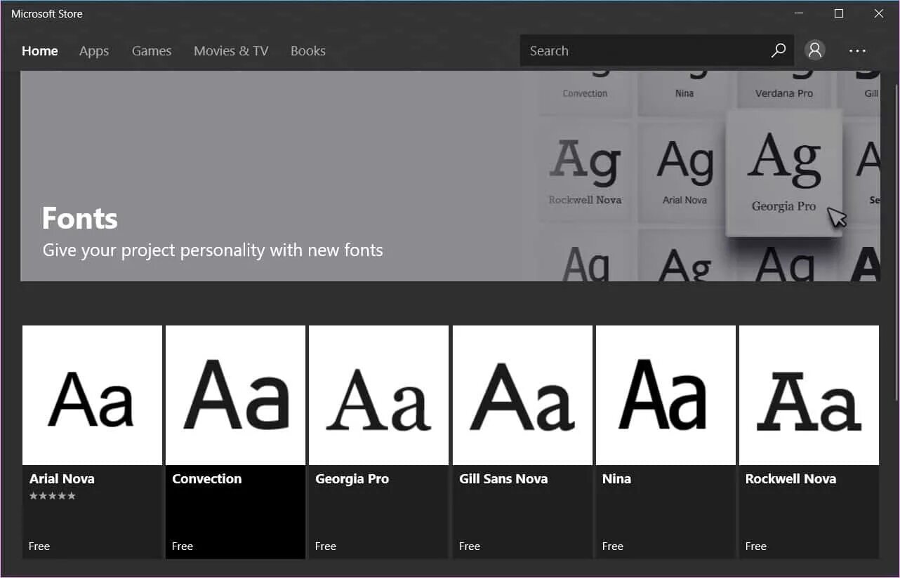Screen dimensions: 900x578
Task: Click the Rockwell Nova title text
Action: point(790,479)
